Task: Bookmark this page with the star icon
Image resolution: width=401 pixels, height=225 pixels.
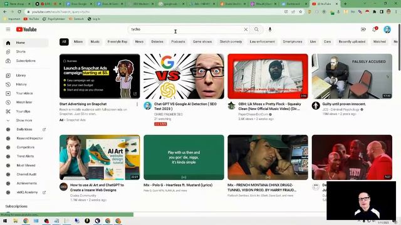Action: point(301,12)
